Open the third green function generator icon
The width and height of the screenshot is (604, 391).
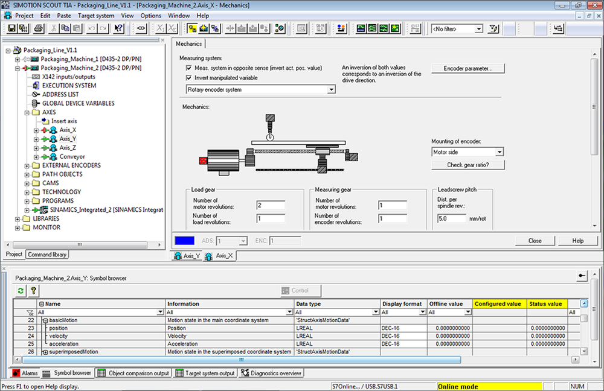(x=384, y=28)
